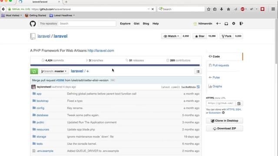
Task: Open the Pulse sidebar tab
Action: pyautogui.click(x=216, y=78)
